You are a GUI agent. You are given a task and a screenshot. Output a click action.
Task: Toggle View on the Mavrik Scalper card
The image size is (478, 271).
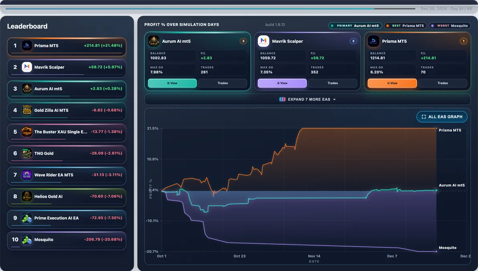pyautogui.click(x=282, y=83)
